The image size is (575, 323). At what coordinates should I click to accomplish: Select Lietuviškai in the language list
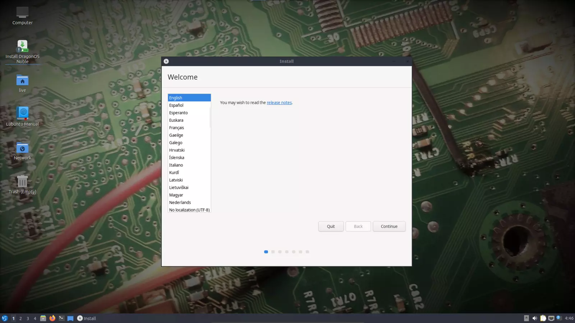coord(189,188)
